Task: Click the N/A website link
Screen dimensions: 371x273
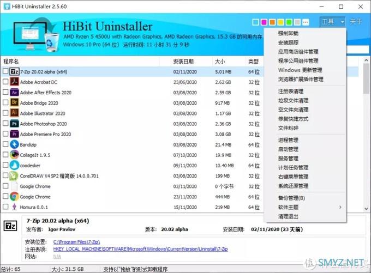Action: pyautogui.click(x=57, y=257)
